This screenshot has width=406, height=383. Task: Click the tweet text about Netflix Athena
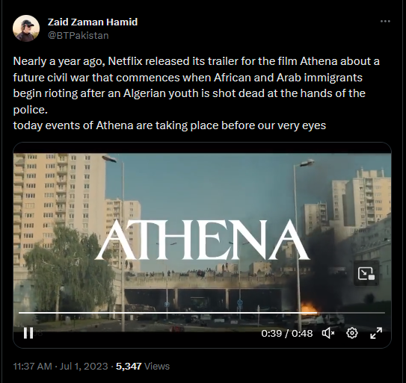(196, 93)
